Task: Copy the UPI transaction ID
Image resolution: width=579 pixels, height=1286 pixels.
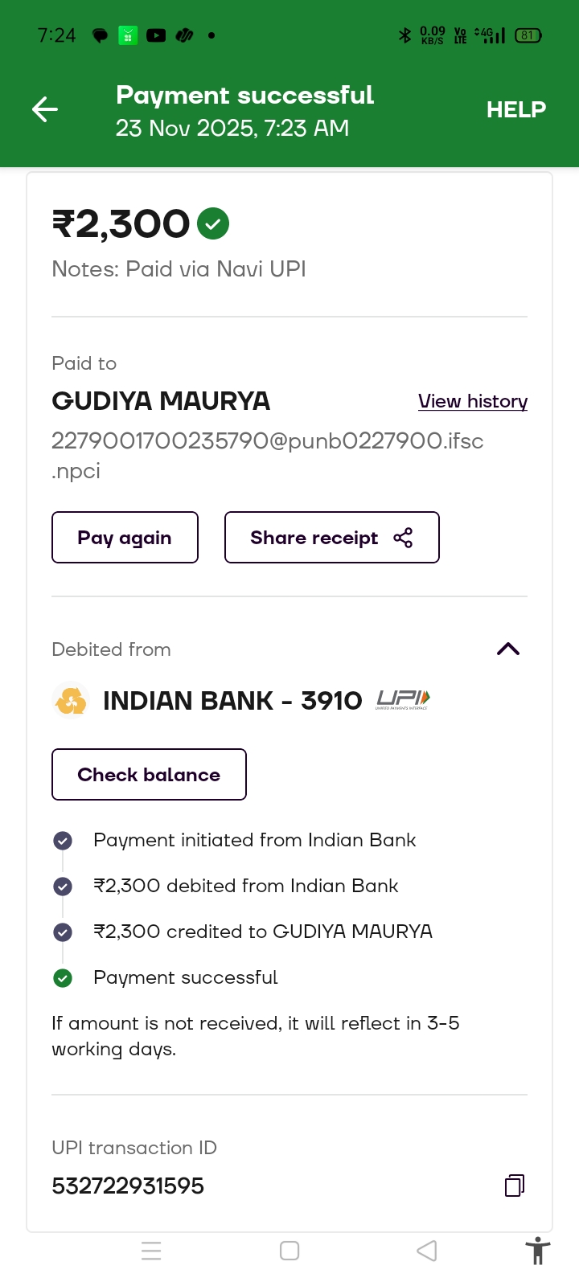Action: (x=515, y=1186)
